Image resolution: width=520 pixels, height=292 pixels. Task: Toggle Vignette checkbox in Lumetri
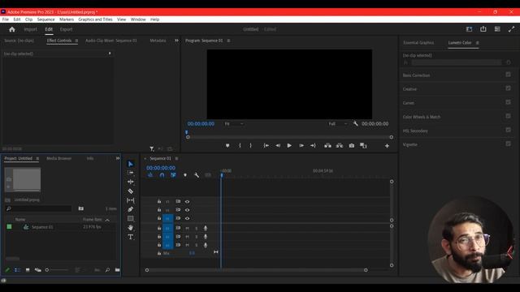[508, 144]
